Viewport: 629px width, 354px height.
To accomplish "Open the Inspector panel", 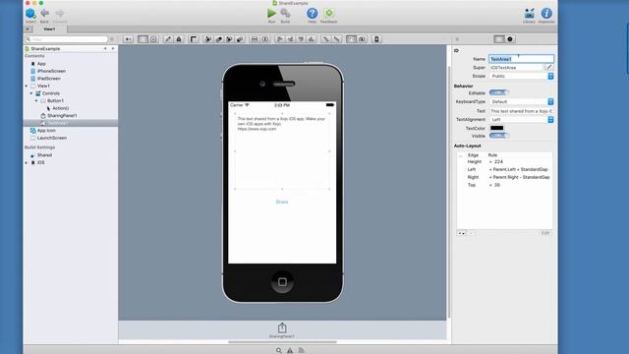I will pyautogui.click(x=546, y=13).
